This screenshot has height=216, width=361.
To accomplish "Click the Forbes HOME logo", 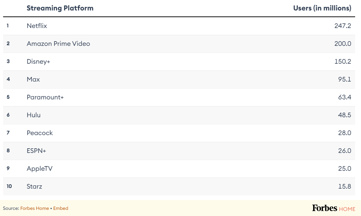I will point(334,208).
